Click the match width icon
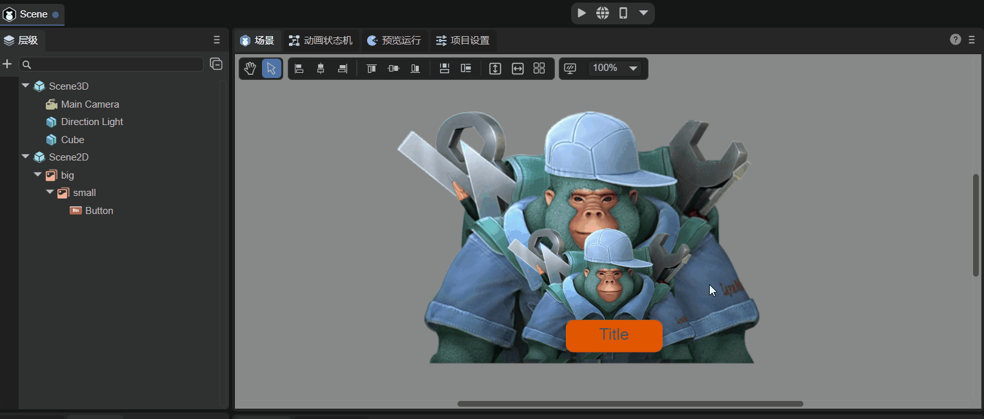The height and width of the screenshot is (419, 984). coord(517,68)
